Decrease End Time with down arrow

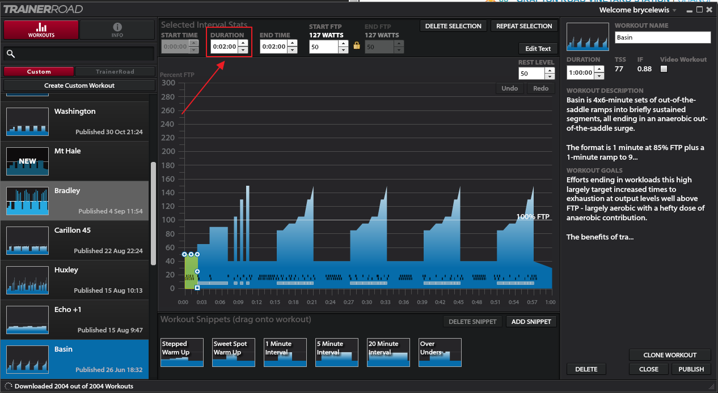[293, 50]
